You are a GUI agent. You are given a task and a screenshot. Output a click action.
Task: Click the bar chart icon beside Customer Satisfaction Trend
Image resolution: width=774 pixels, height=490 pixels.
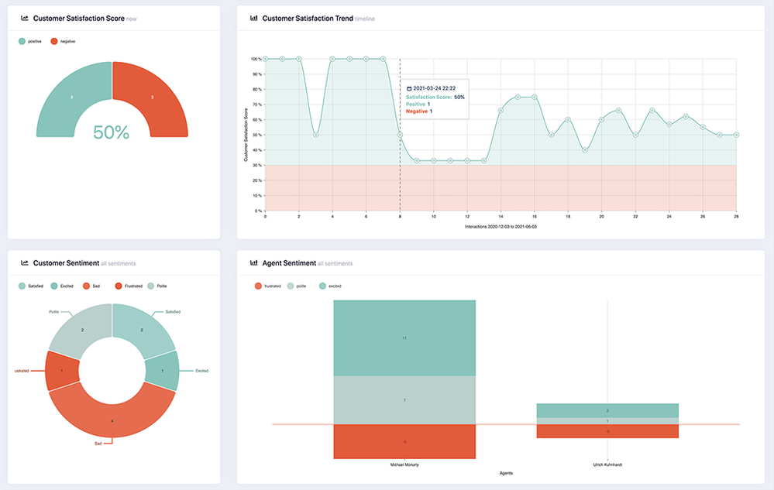pyautogui.click(x=253, y=18)
